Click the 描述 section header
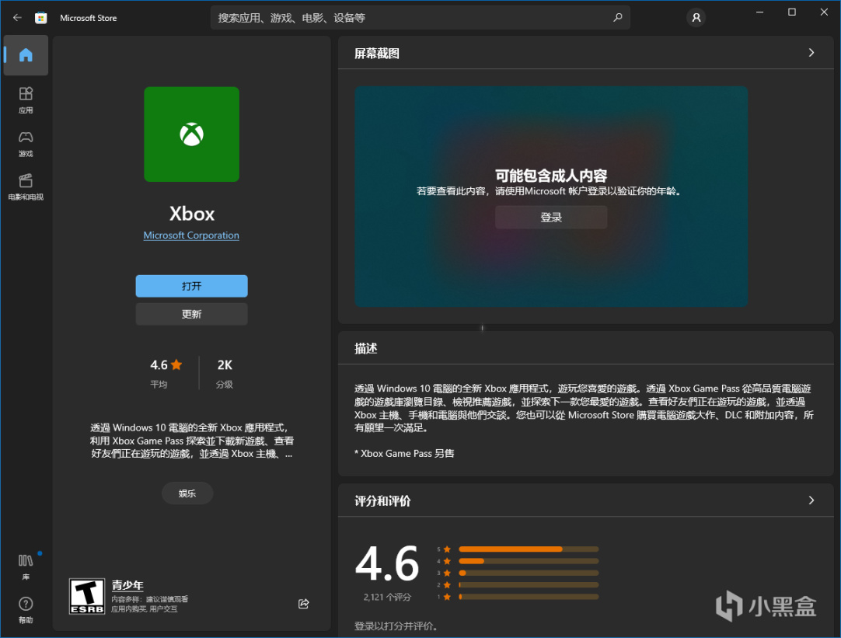Viewport: 841px width, 638px height. tap(366, 348)
